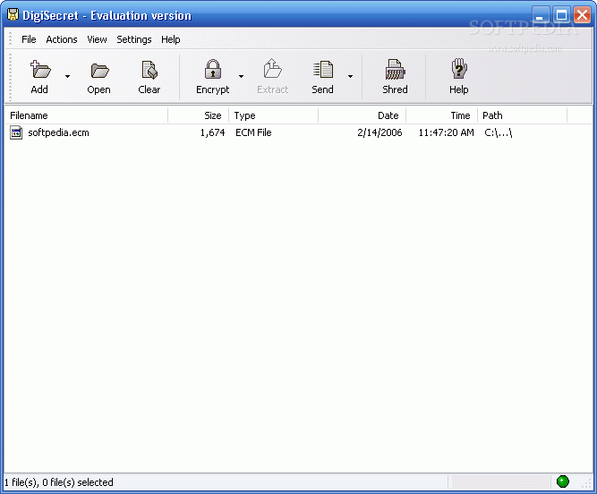Open the Actions menu
The image size is (597, 494).
tap(61, 39)
